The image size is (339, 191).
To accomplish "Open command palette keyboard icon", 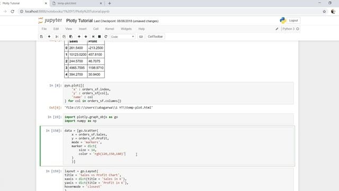I will pos(141,37).
